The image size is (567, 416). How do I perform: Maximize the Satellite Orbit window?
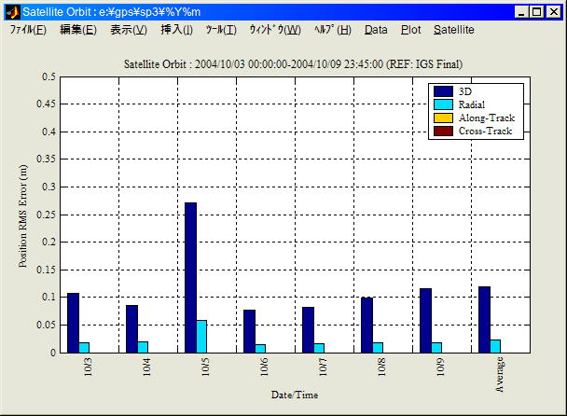(536, 12)
